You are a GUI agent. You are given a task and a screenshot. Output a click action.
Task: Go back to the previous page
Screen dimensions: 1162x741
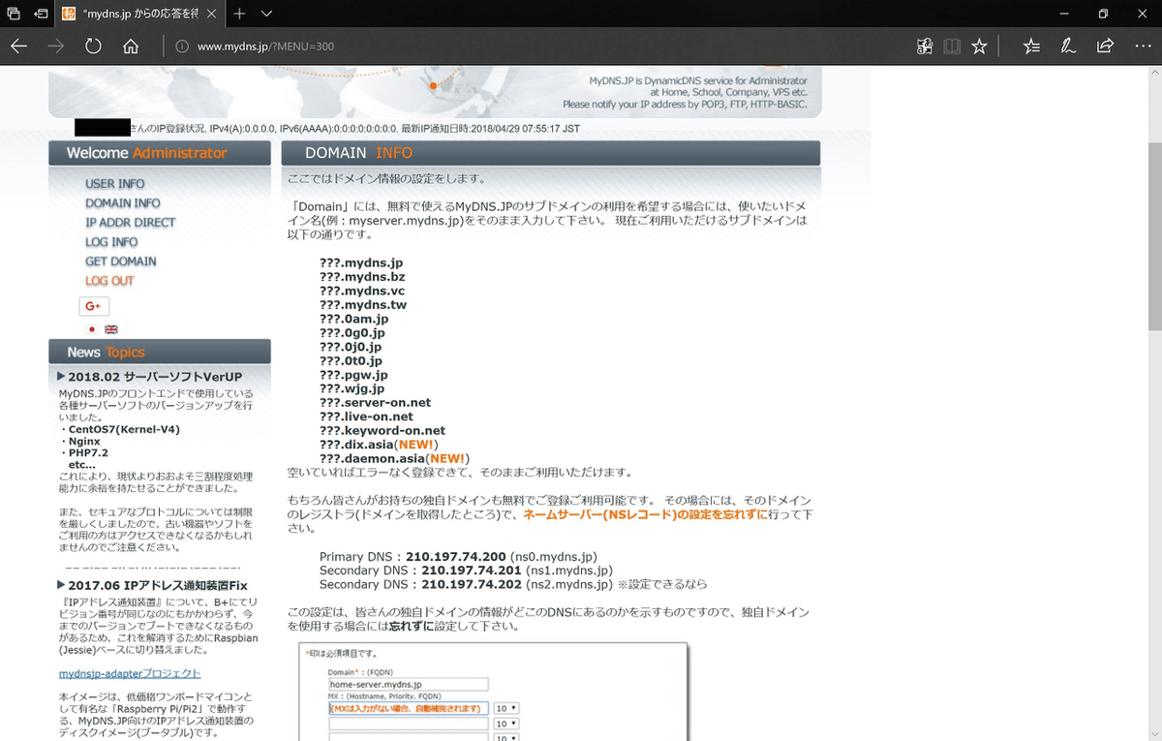pos(19,46)
